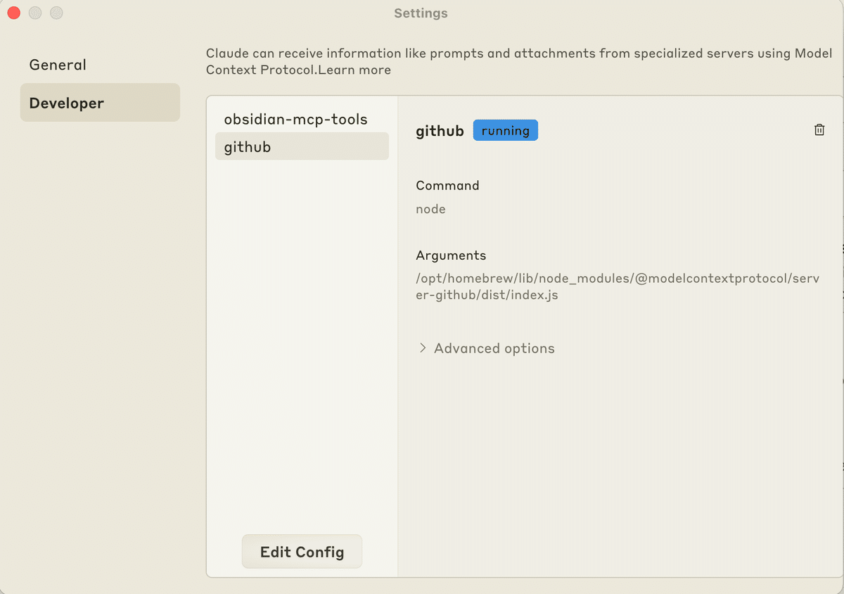Click the Command label for the github server
Screen dimensions: 844x594
(x=447, y=185)
